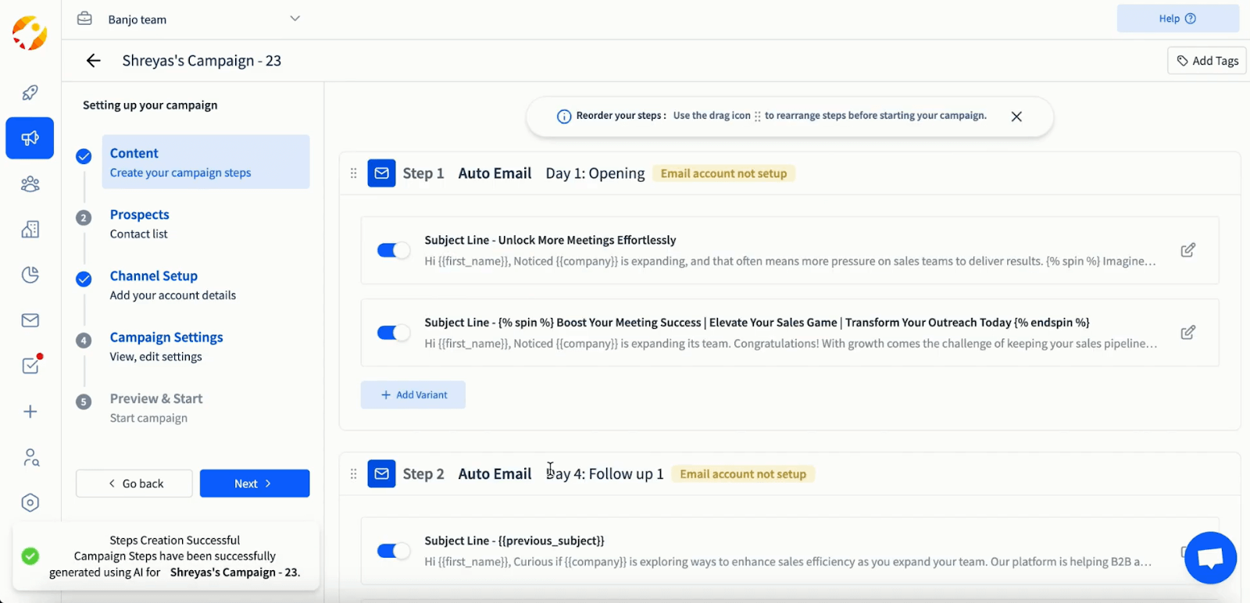Grab the drag handle for Step 1
Viewport: 1250px width, 603px height.
pos(353,173)
